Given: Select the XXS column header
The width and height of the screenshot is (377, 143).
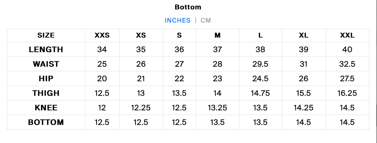Looking at the screenshot, I should (x=102, y=35).
